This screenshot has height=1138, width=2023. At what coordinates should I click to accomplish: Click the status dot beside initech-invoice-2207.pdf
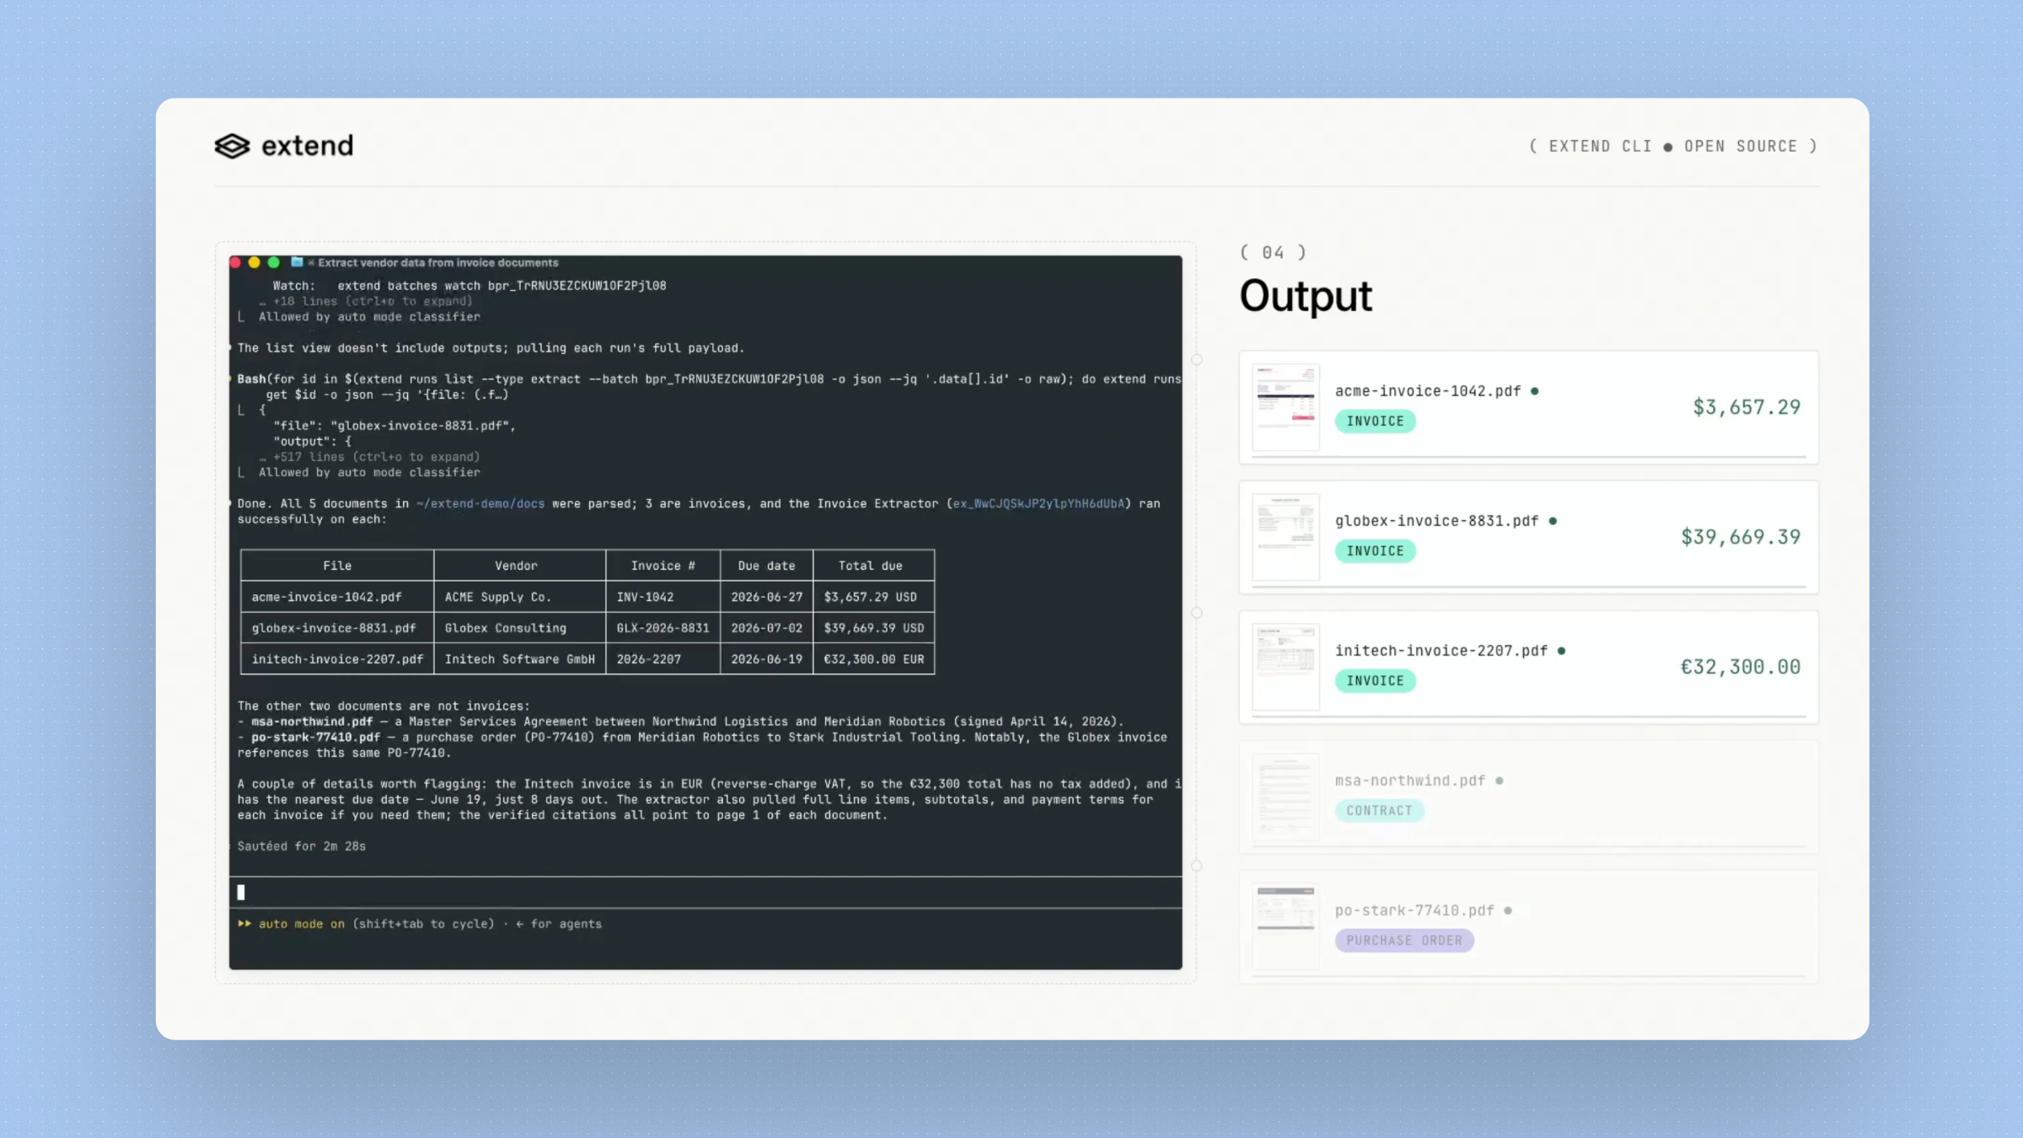(1562, 651)
